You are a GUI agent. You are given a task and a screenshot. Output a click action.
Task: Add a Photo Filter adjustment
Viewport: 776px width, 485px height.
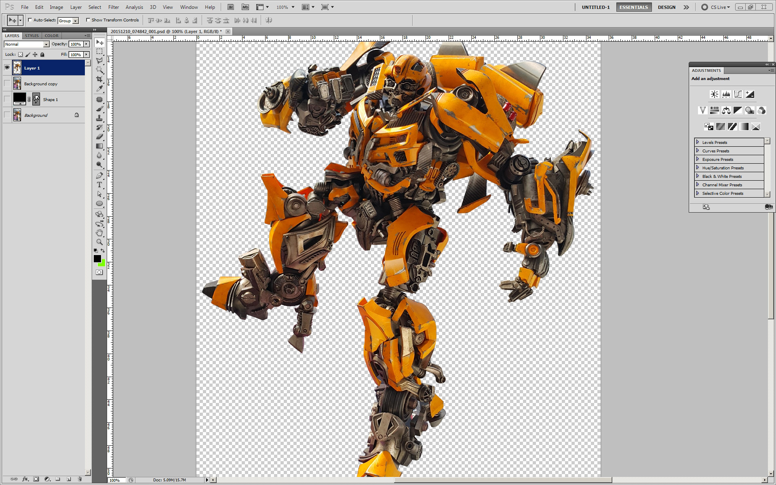tap(750, 110)
